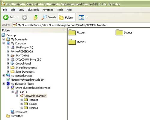This screenshot has height=120, width=150.
Task: Expand the HARDDISK (C:) tree node
Action: pos(8,51)
